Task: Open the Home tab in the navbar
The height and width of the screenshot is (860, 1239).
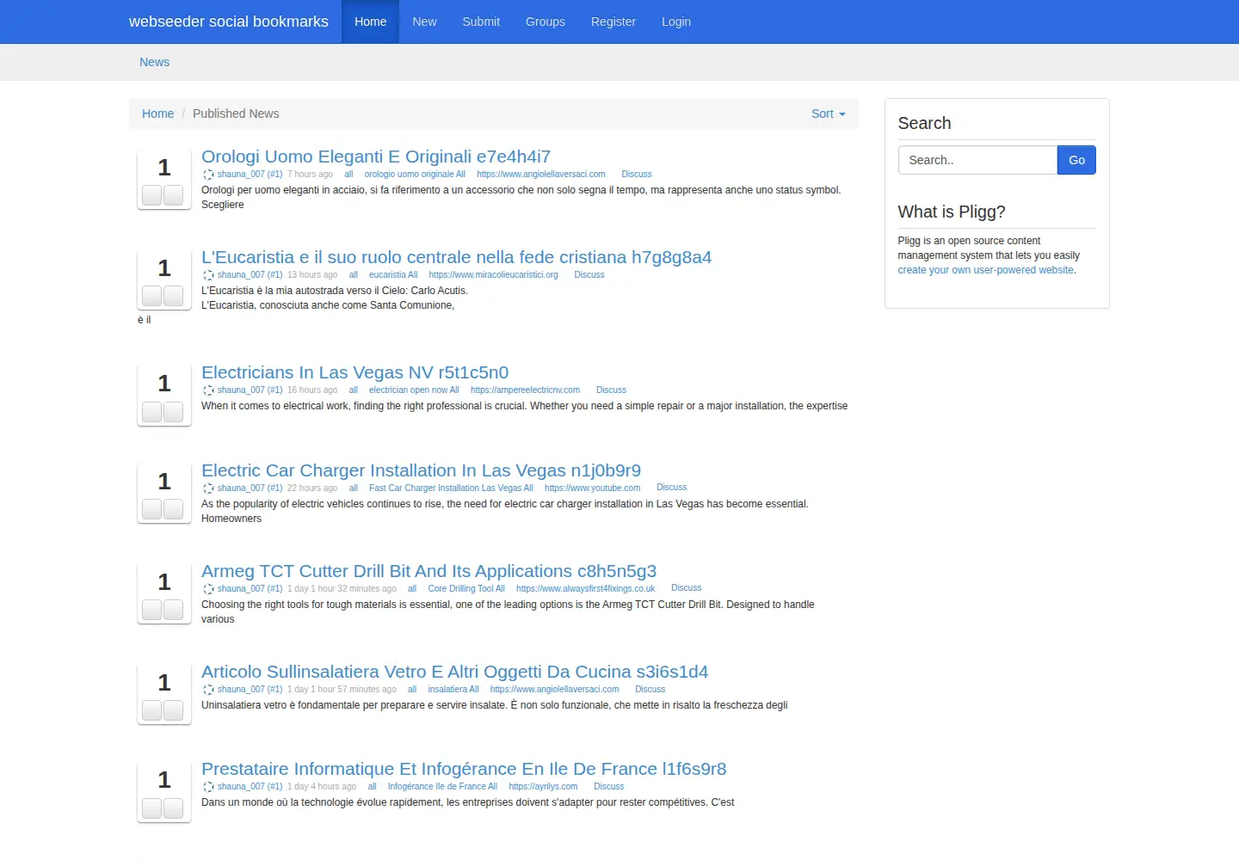Action: pyautogui.click(x=371, y=21)
